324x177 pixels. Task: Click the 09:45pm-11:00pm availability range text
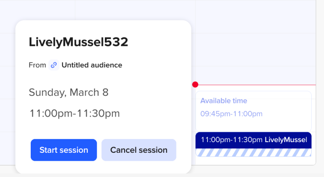[x=231, y=114]
